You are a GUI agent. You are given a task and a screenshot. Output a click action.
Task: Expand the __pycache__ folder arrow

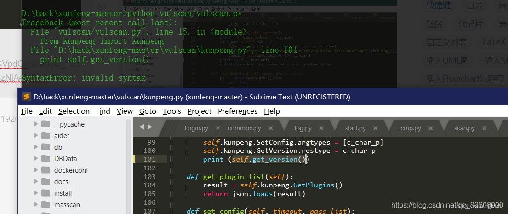pyautogui.click(x=36, y=124)
